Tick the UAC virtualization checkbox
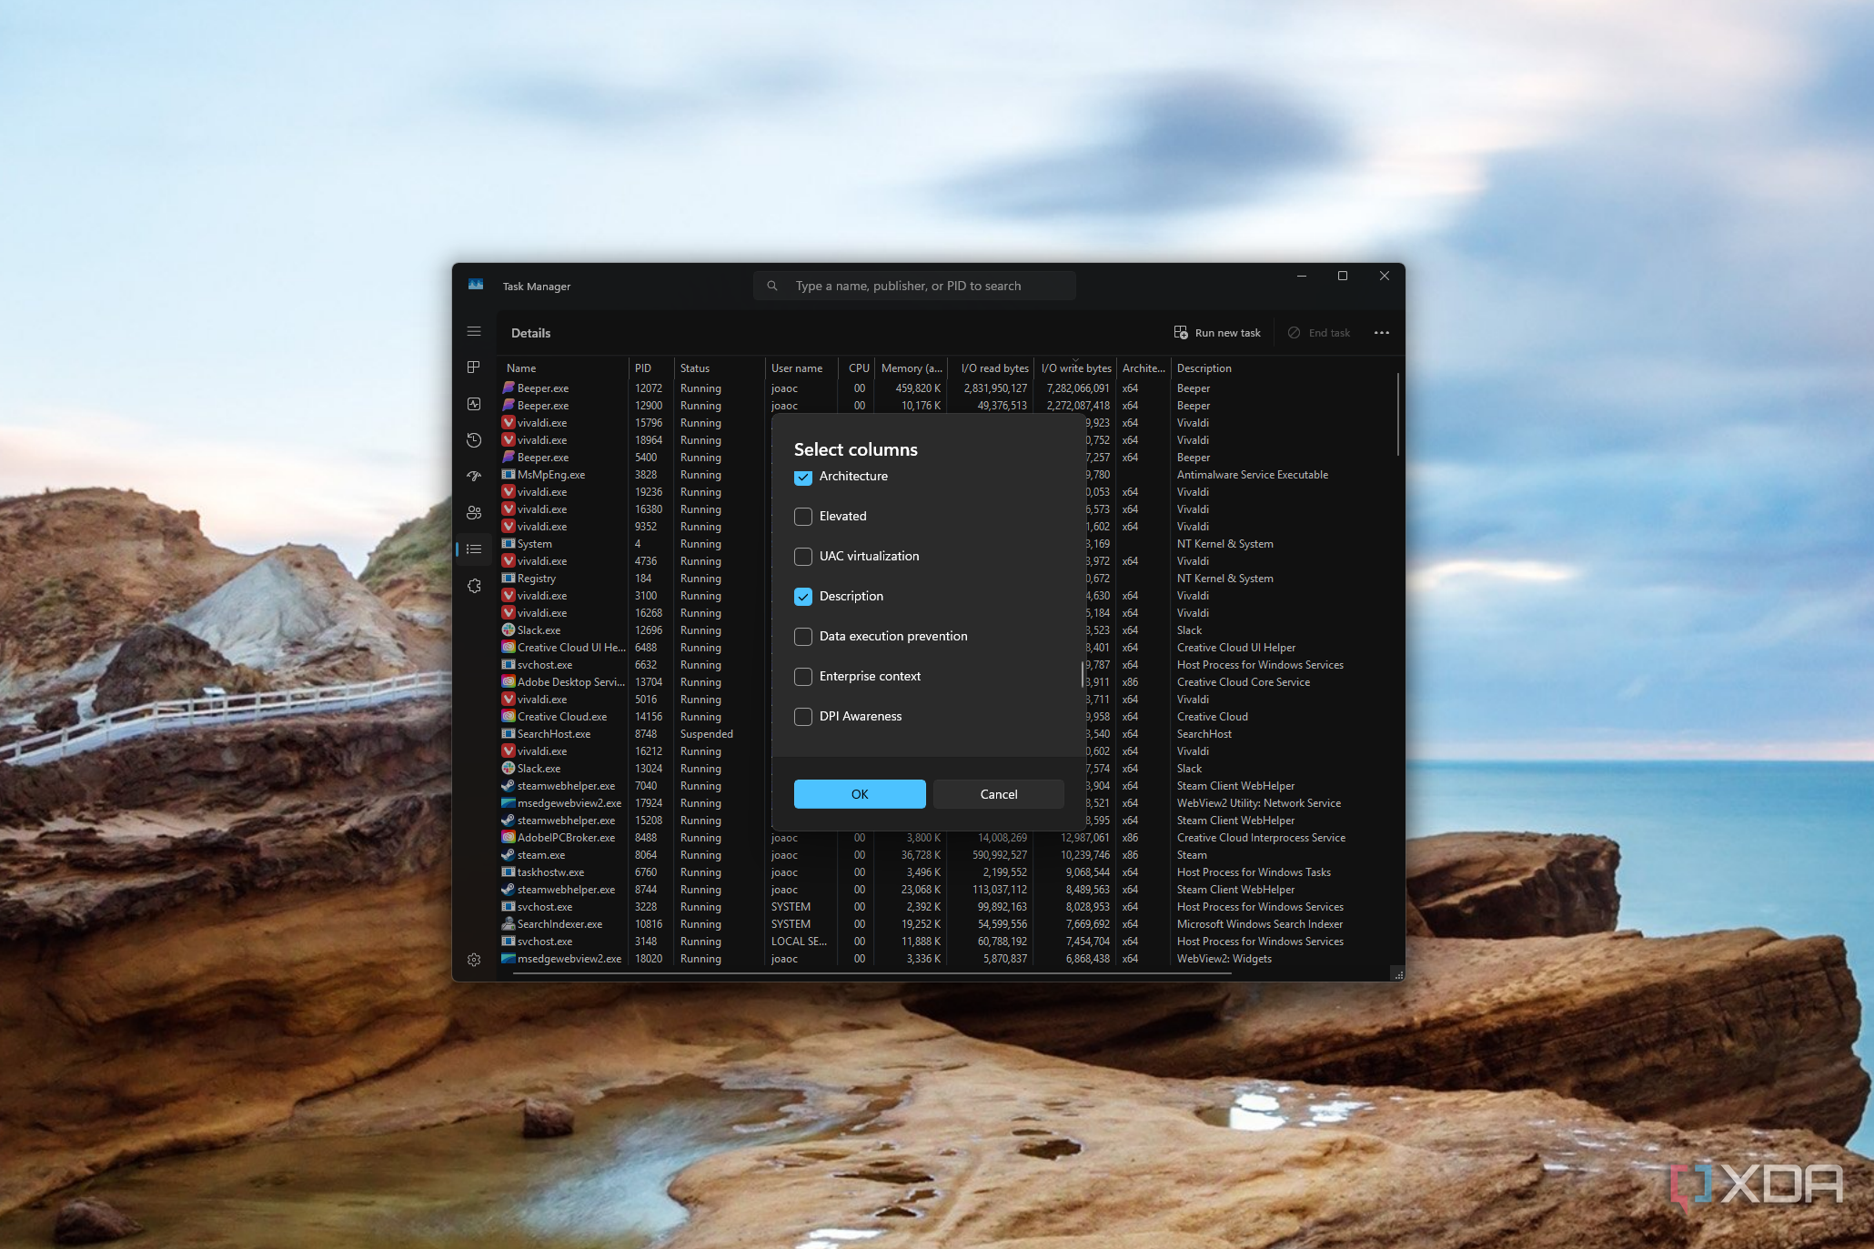 [x=802, y=557]
